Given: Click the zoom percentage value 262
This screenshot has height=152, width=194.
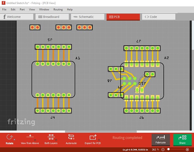Looking at the screenshot, I should pyautogui.click(x=154, y=150).
